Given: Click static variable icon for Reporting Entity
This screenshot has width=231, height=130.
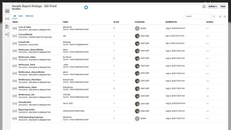Looking at the screenshot, I should click(x=14, y=111).
